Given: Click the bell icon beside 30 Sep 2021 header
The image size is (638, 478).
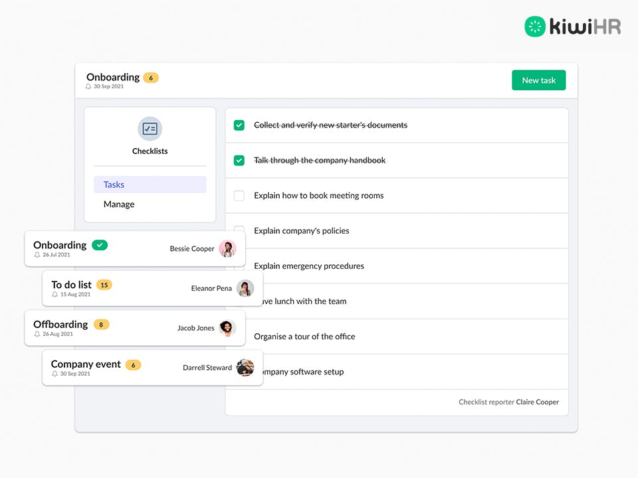Looking at the screenshot, I should (x=88, y=86).
